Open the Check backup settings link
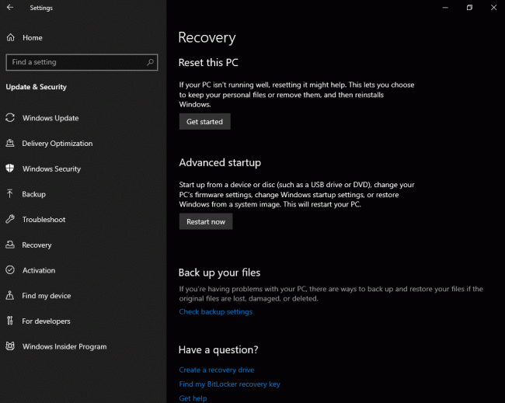The image size is (505, 403). tap(215, 311)
